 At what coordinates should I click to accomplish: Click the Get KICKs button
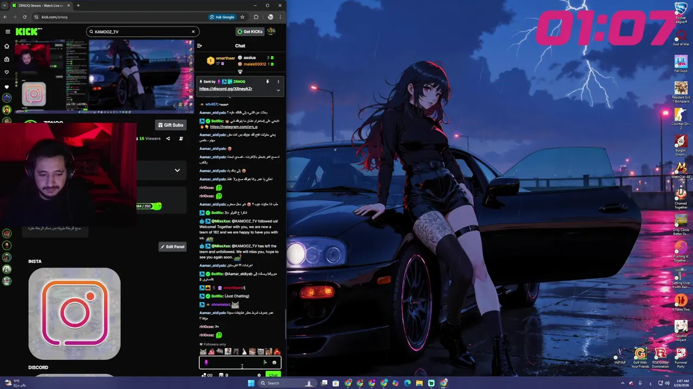pos(250,31)
